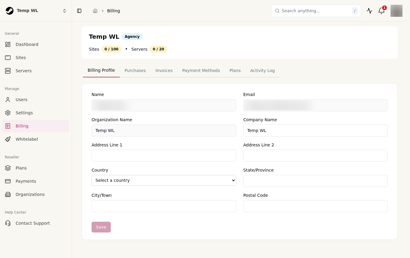Viewport: 410px width, 258px height.
Task: Click the Sites window icon in sidebar
Action: coord(8,58)
